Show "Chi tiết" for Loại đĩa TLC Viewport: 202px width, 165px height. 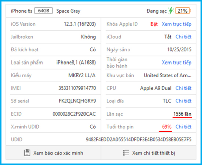(x=183, y=101)
